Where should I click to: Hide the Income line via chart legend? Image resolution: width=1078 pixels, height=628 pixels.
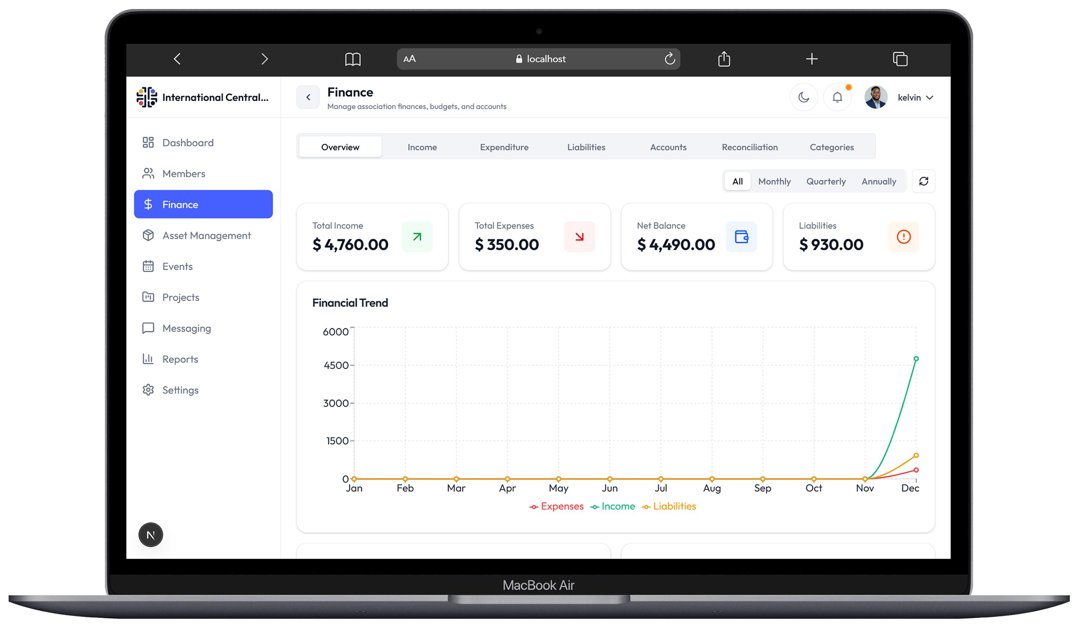(x=613, y=506)
